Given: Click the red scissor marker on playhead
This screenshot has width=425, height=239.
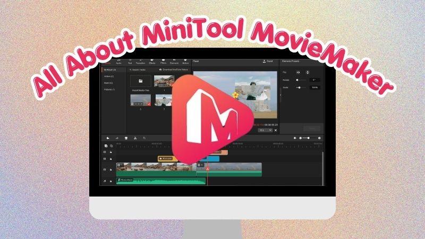Looking at the screenshot, I should point(208,169).
